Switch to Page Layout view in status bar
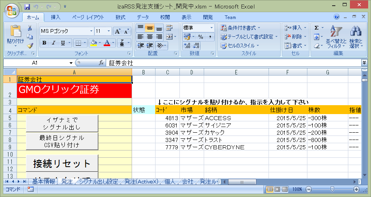The height and width of the screenshot is (197, 371). (277, 189)
